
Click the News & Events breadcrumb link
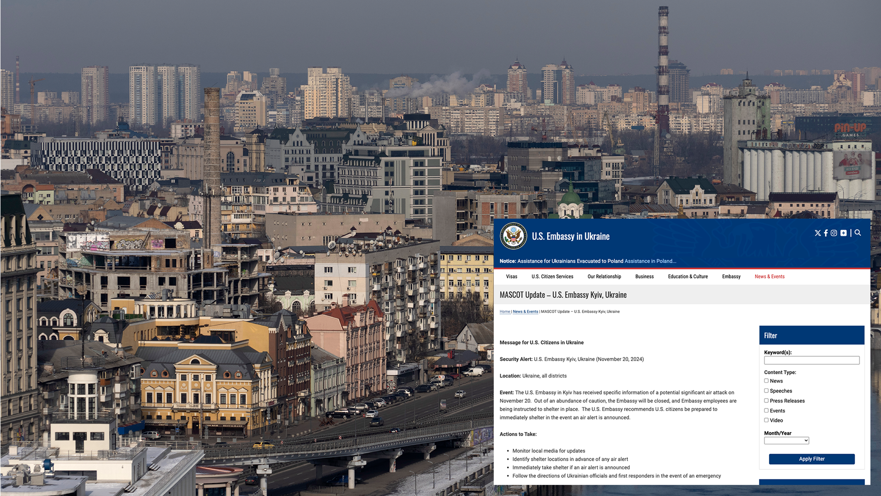[x=525, y=312]
